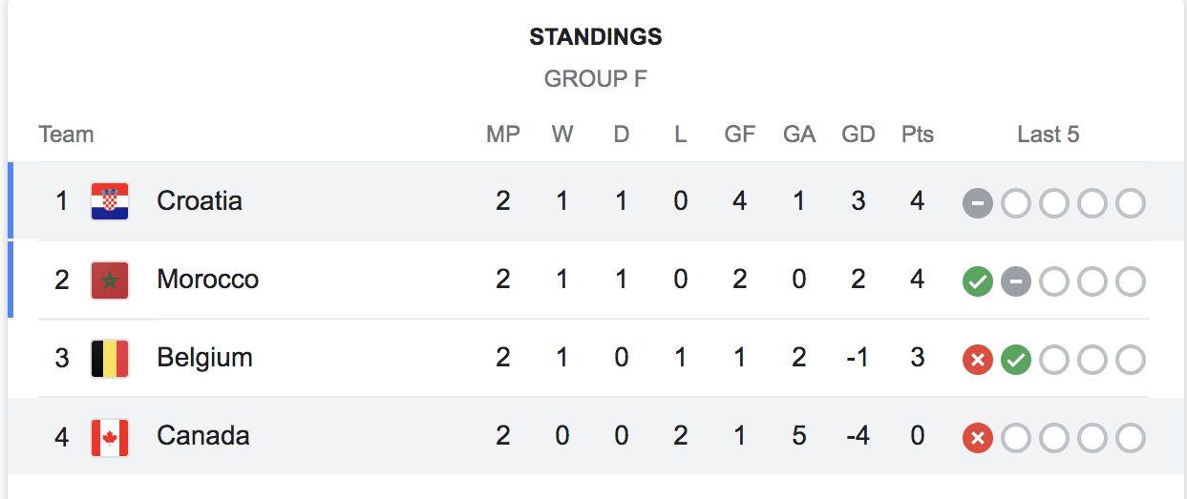Screen dimensions: 1187x499
Task: Click Belgium's green win checkmark icon
Action: [1016, 360]
